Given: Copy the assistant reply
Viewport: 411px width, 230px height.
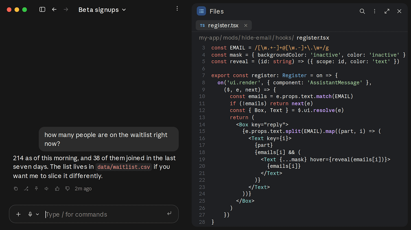Looking at the screenshot, I should click(16, 189).
